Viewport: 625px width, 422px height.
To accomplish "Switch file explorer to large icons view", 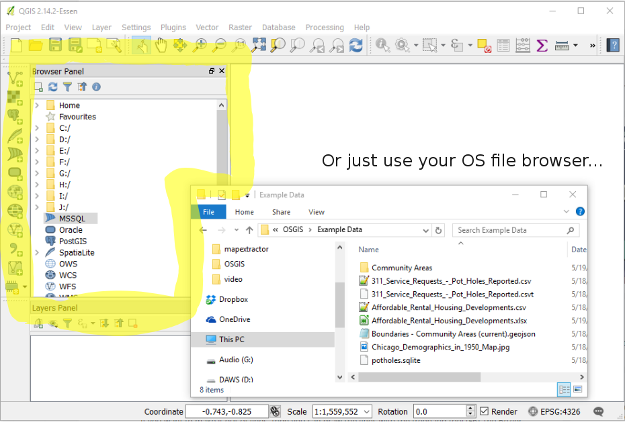I will coord(577,389).
